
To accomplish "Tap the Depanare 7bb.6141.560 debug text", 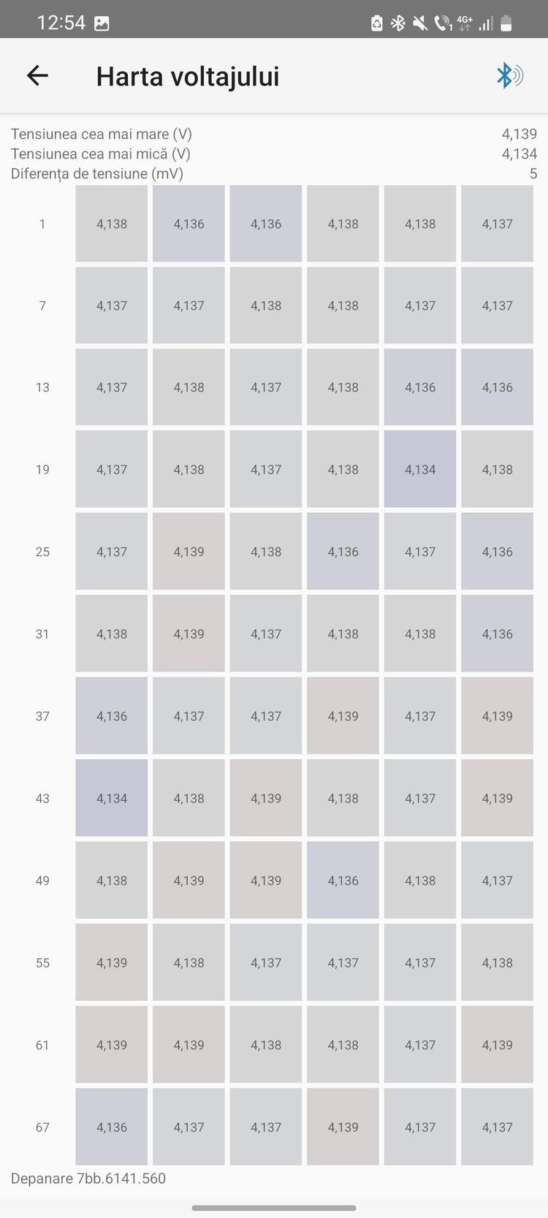I will pos(88,1179).
